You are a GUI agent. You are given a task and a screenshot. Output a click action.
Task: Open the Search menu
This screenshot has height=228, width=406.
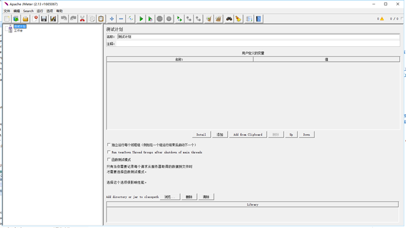coord(28,11)
